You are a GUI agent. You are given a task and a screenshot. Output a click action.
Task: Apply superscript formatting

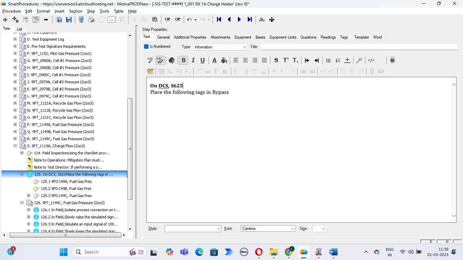pyautogui.click(x=286, y=60)
